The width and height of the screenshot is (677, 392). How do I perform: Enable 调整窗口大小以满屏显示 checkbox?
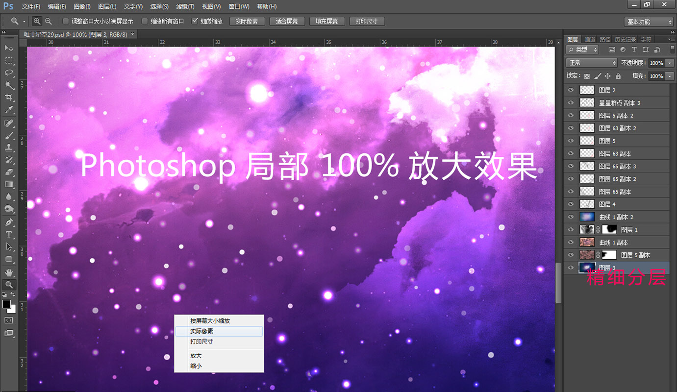tap(66, 21)
